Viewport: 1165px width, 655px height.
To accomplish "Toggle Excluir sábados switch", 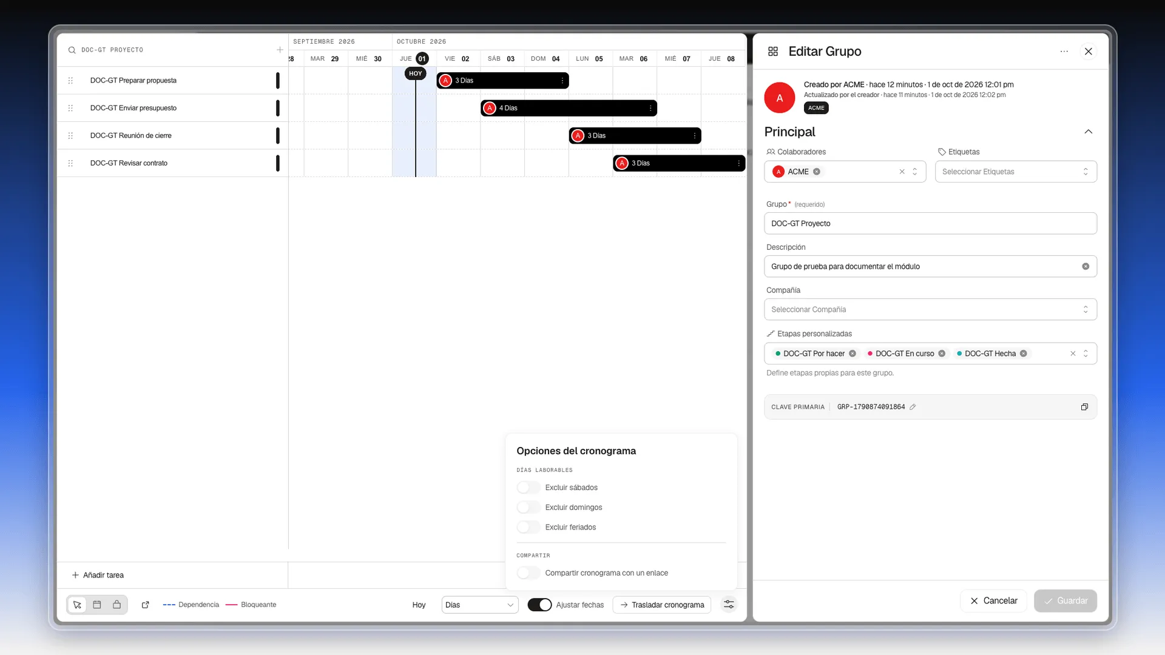I will (528, 488).
